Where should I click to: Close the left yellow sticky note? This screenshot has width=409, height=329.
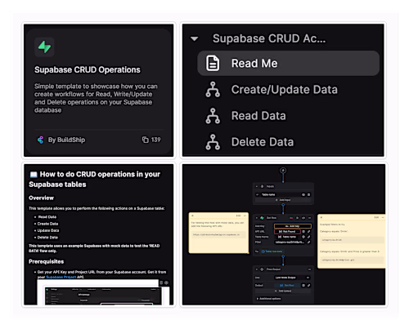tap(192, 216)
